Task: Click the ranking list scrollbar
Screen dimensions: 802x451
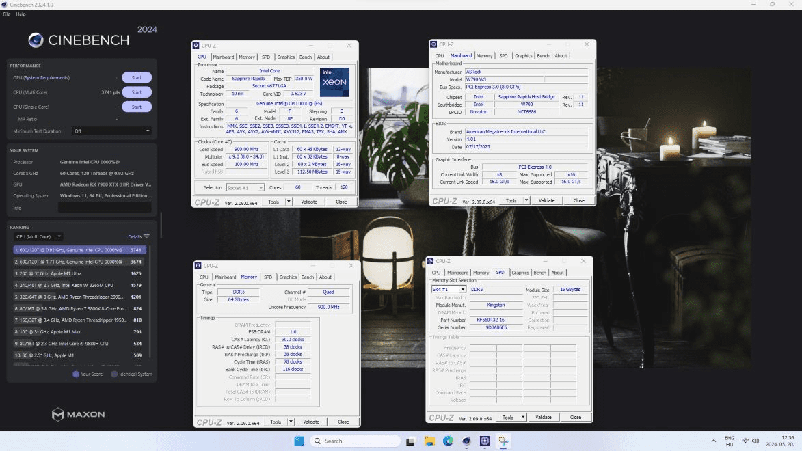Action: (x=150, y=301)
